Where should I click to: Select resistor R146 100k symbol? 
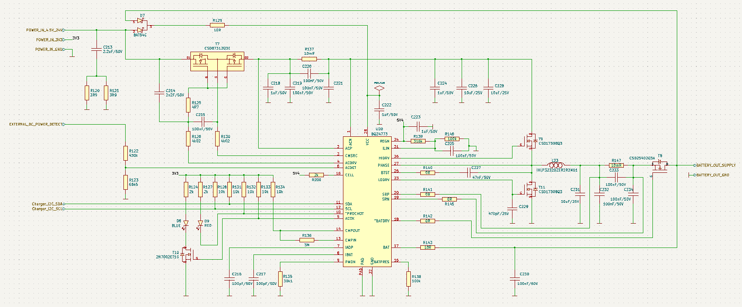tap(452, 139)
